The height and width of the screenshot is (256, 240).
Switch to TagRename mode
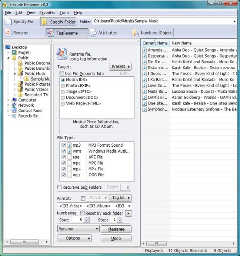click(51, 33)
